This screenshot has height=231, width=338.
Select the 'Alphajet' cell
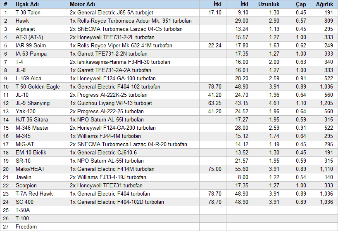[38, 29]
